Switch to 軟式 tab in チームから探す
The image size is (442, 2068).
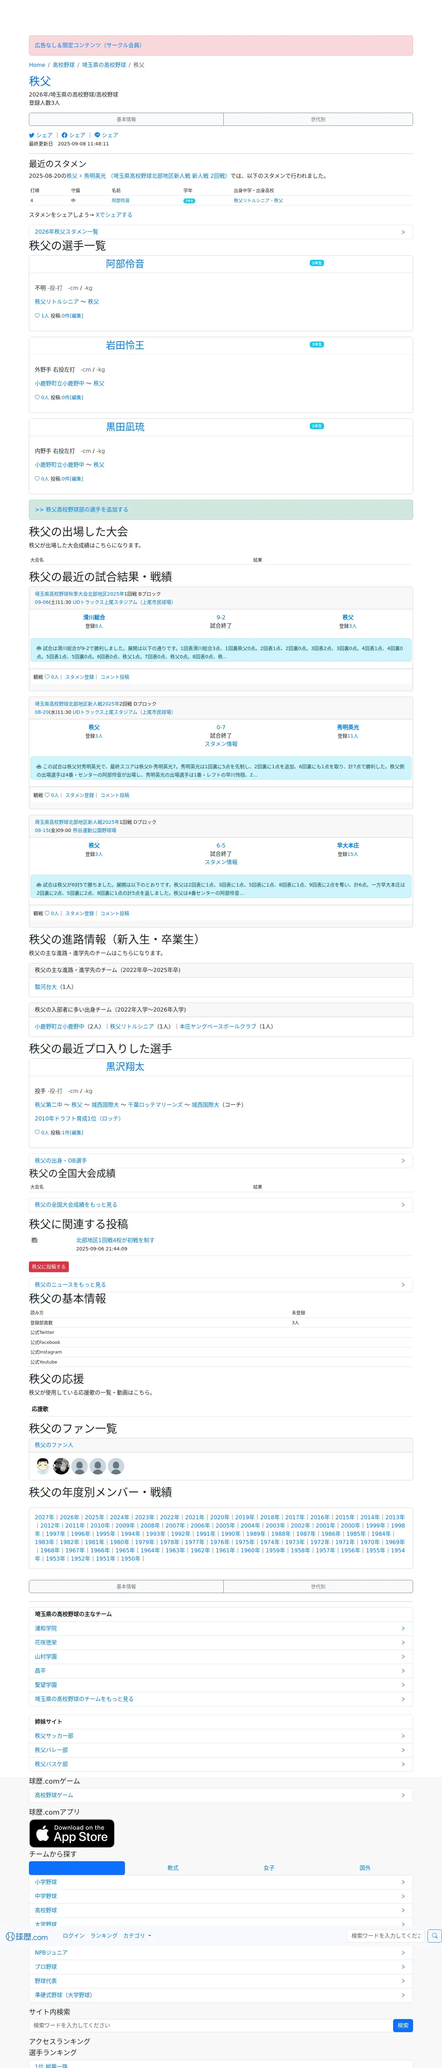tap(172, 1868)
